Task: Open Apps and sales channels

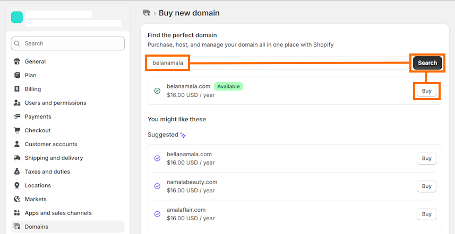Action: pyautogui.click(x=67, y=213)
